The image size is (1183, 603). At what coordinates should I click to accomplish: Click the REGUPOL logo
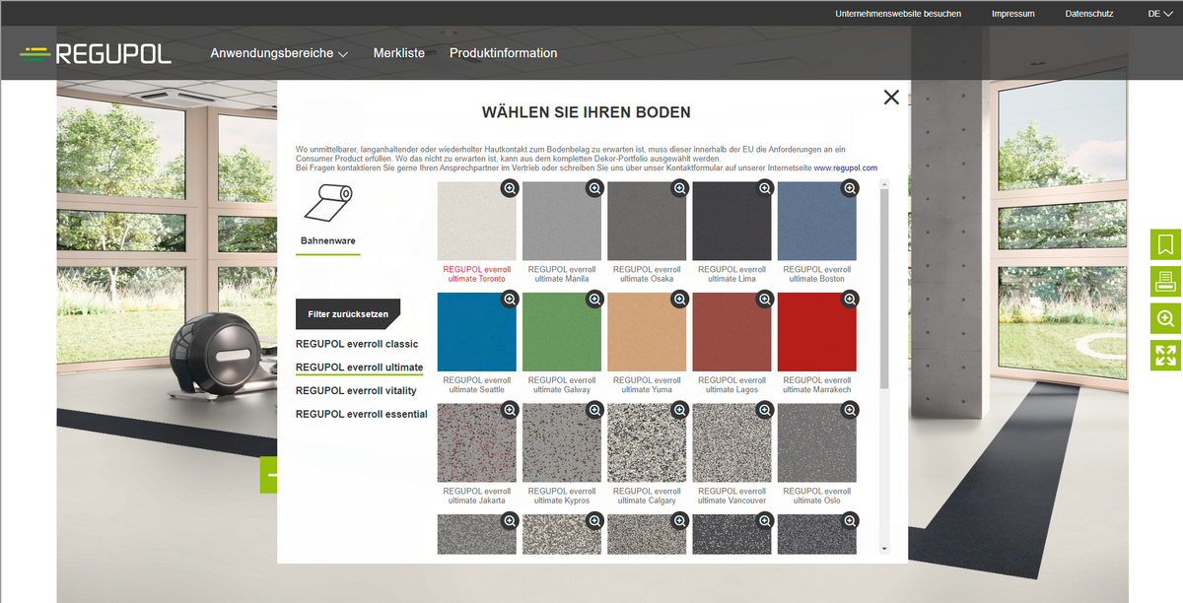click(96, 53)
